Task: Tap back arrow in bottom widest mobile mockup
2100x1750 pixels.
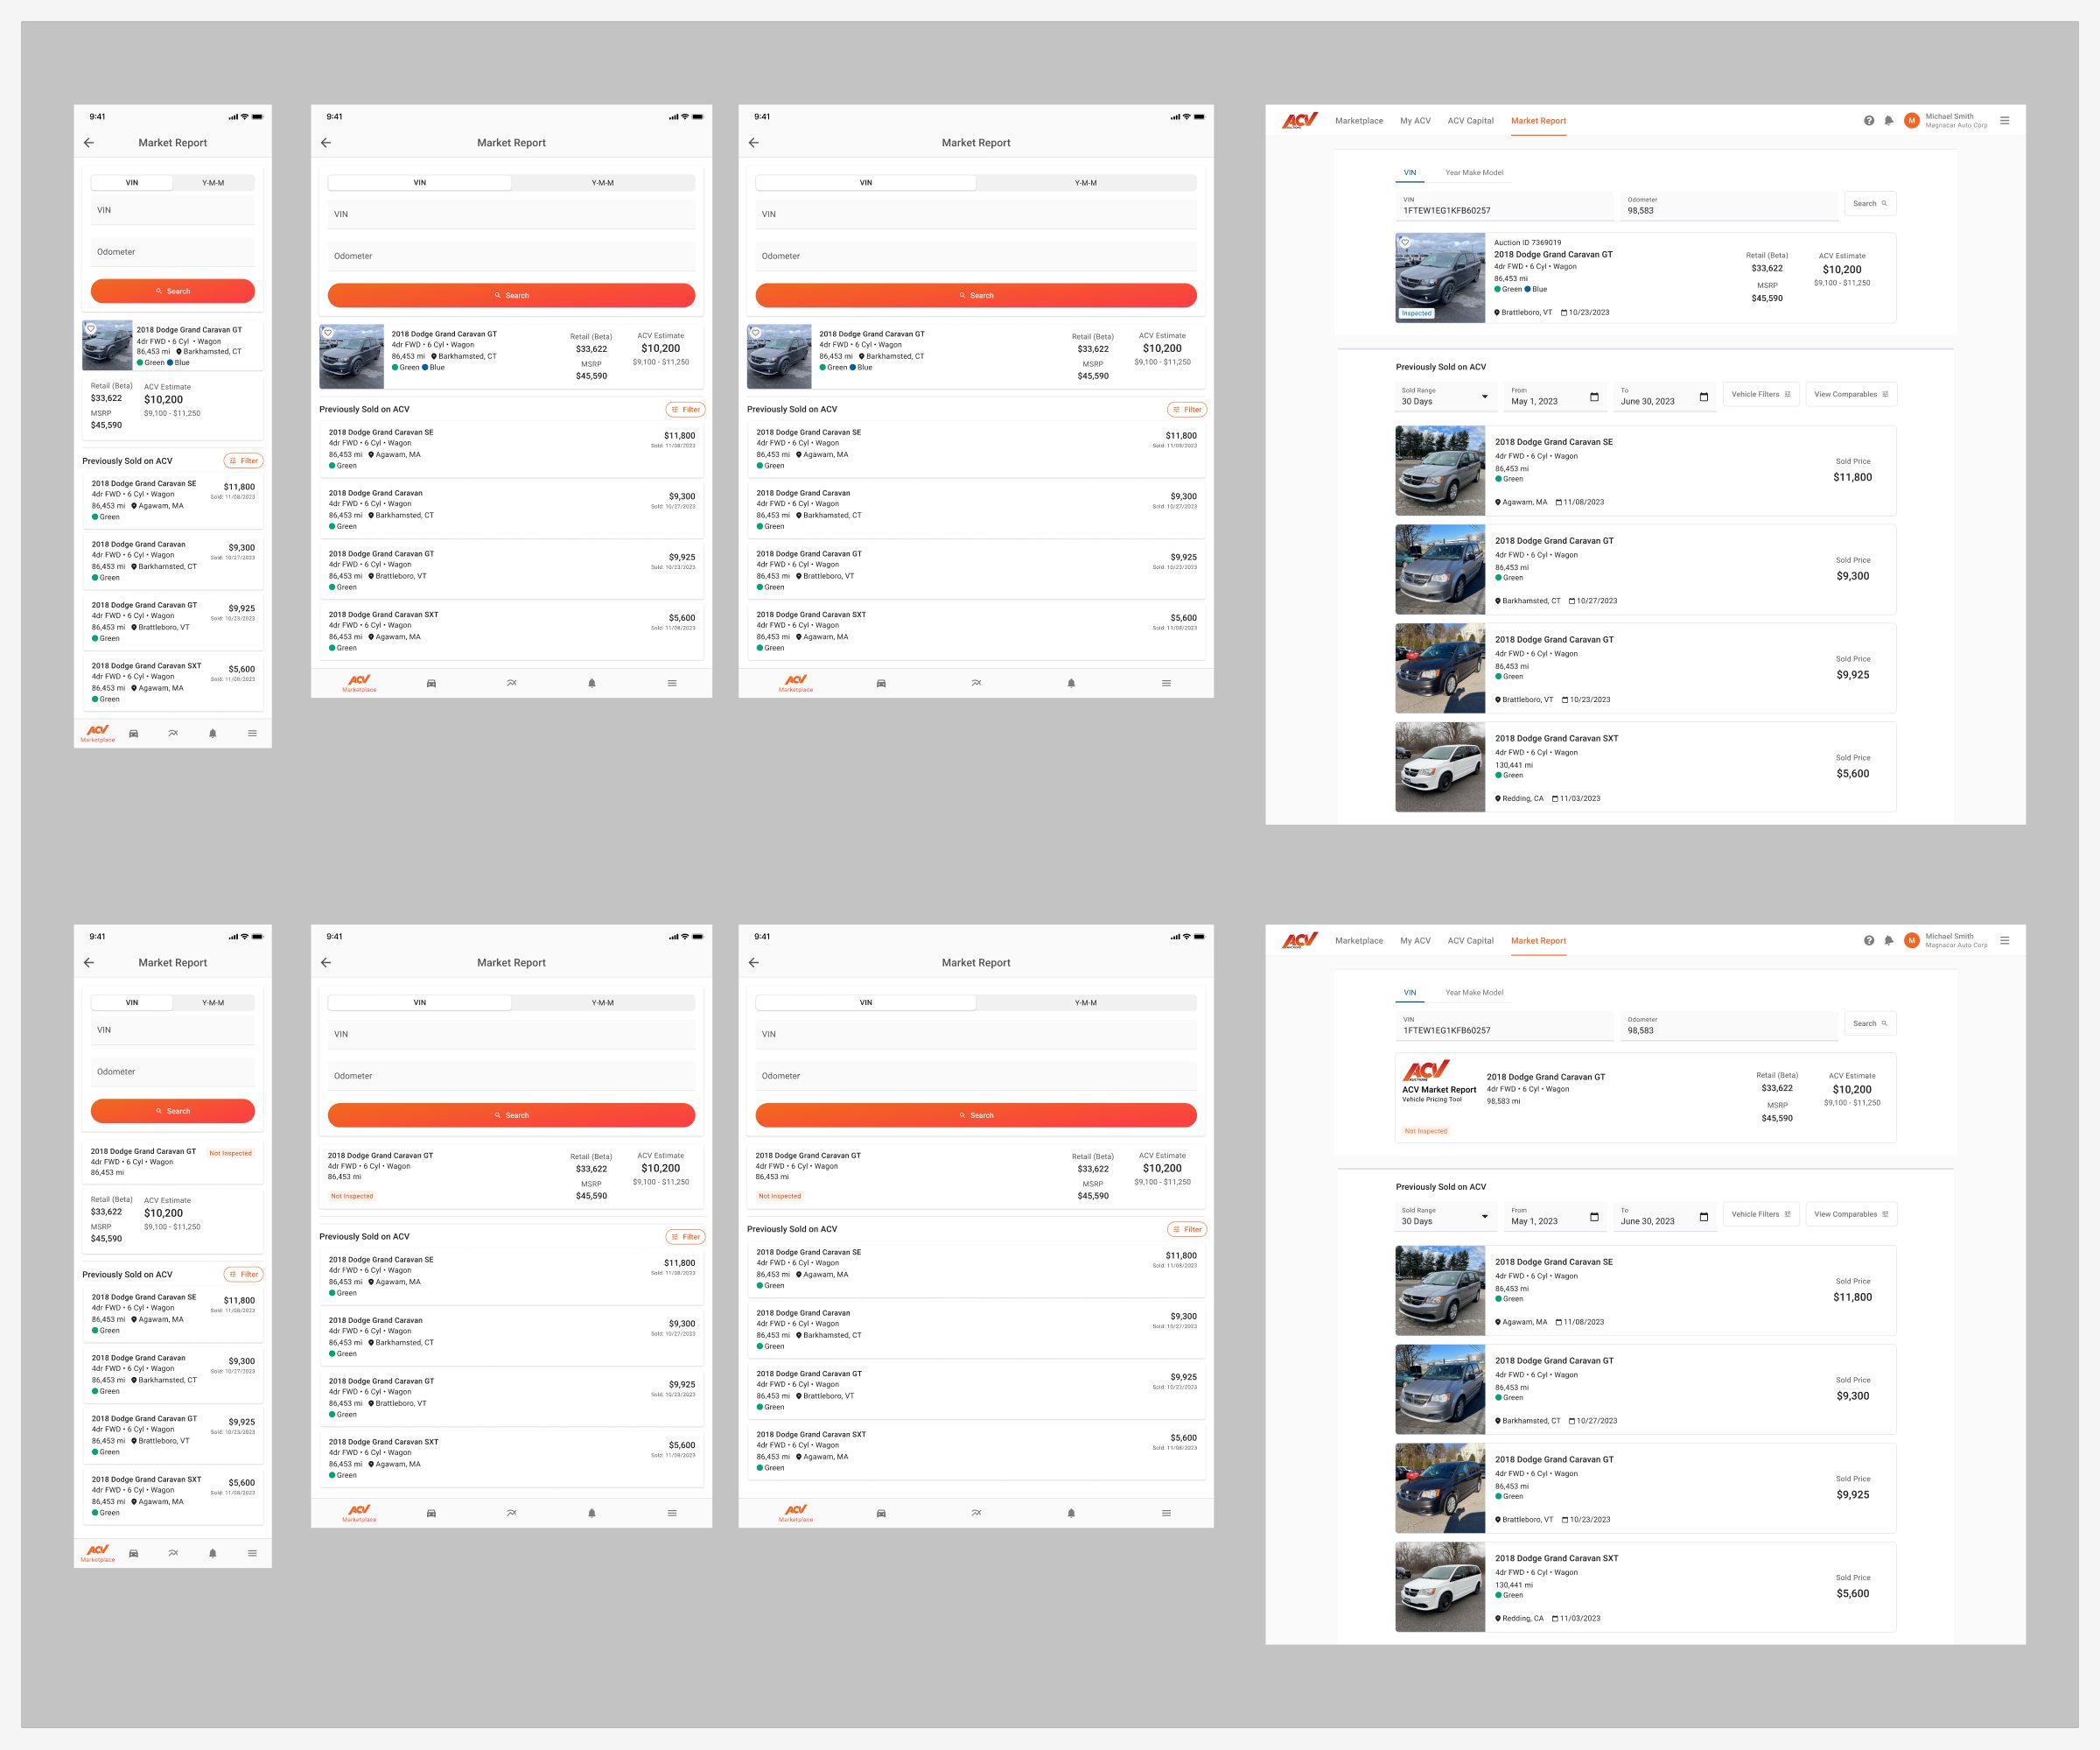Action: coord(753,963)
